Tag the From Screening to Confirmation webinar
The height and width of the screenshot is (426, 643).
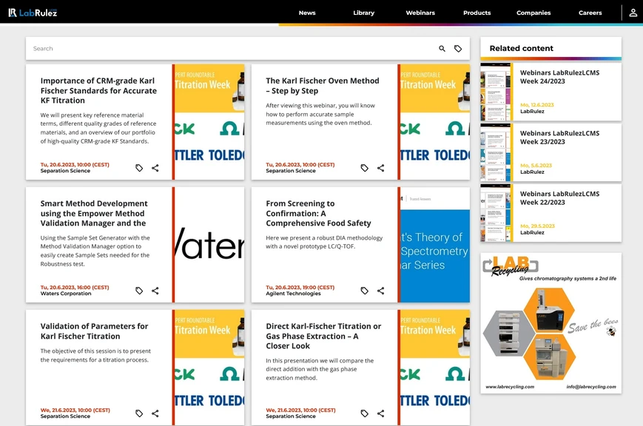coord(364,291)
